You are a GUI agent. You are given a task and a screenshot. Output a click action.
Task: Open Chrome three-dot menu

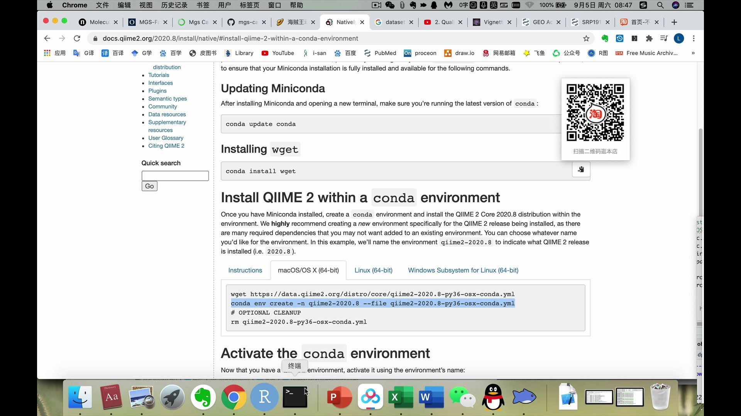click(x=694, y=38)
